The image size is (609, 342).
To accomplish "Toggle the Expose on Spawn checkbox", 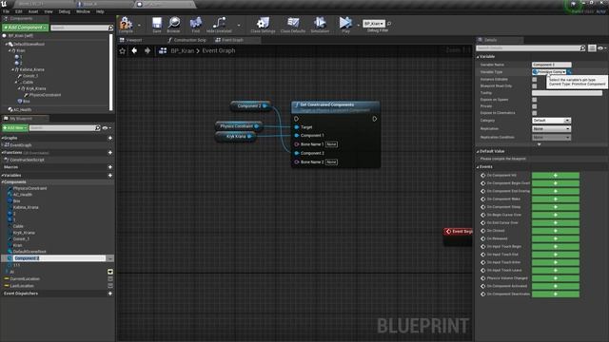I will (535, 100).
